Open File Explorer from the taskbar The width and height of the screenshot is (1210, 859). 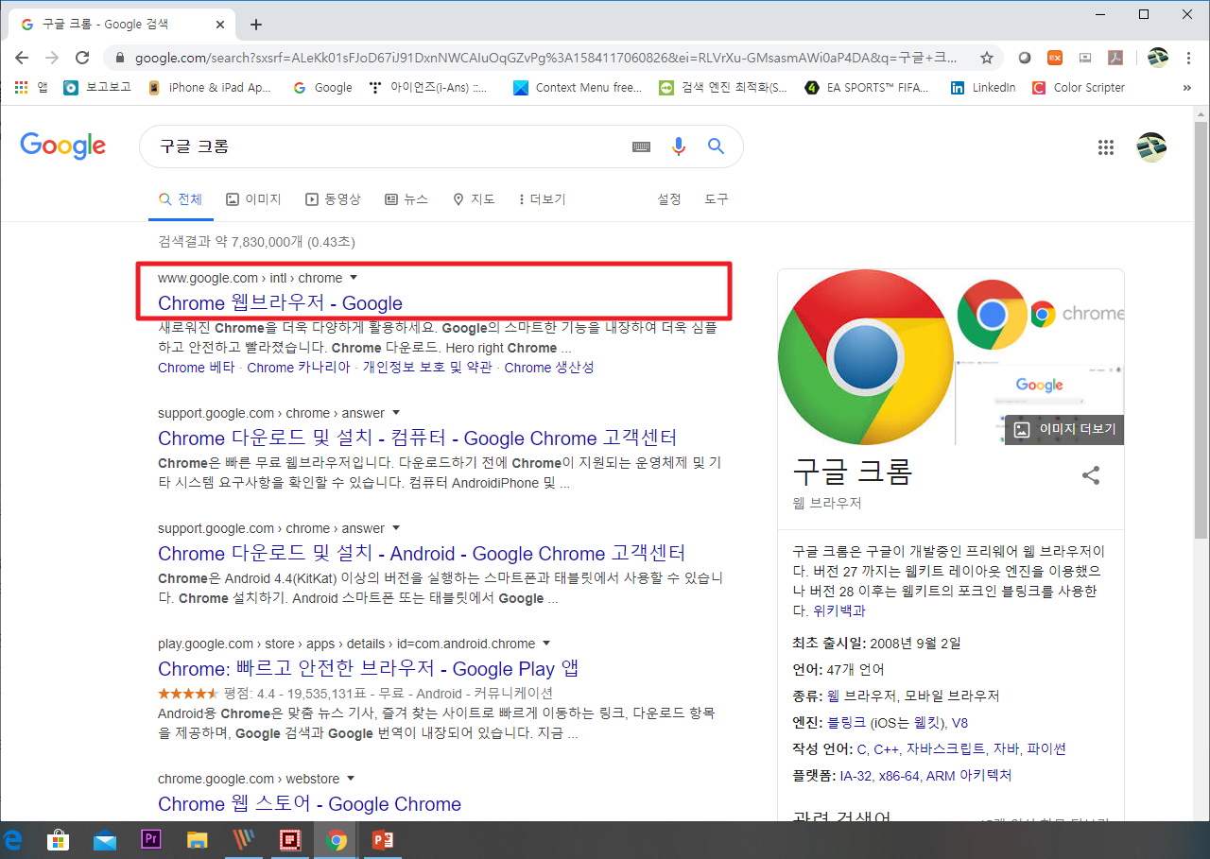(197, 840)
